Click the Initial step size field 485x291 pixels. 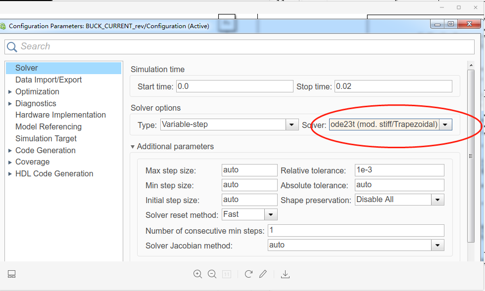click(x=249, y=200)
